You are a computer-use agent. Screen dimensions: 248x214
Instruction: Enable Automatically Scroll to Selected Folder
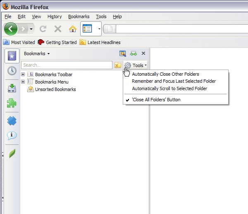(176, 88)
